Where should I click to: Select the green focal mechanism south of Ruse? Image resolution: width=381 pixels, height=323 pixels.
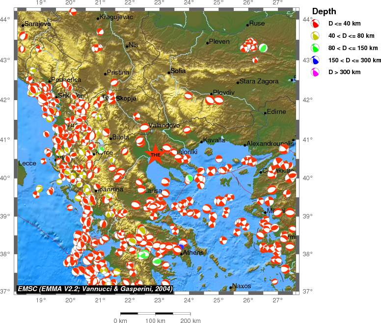coord(263,48)
